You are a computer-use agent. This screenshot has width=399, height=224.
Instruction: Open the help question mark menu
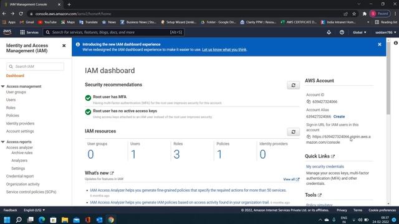342,32
